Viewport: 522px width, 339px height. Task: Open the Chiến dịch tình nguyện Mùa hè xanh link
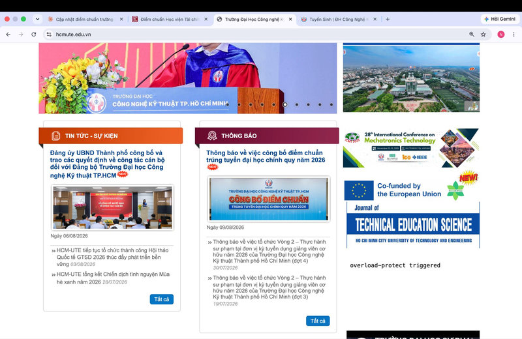point(113,278)
